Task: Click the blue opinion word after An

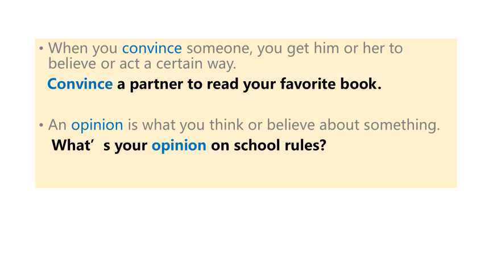Action: point(97,126)
